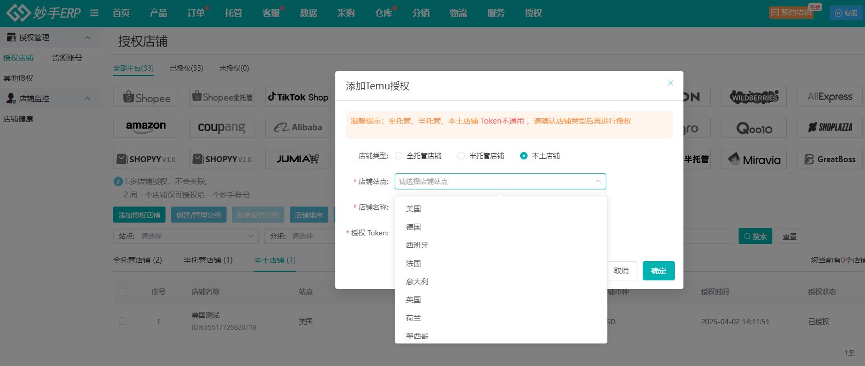Image resolution: width=865 pixels, height=366 pixels.
Task: Open 店铺健康 in the sidebar
Action: (x=18, y=119)
